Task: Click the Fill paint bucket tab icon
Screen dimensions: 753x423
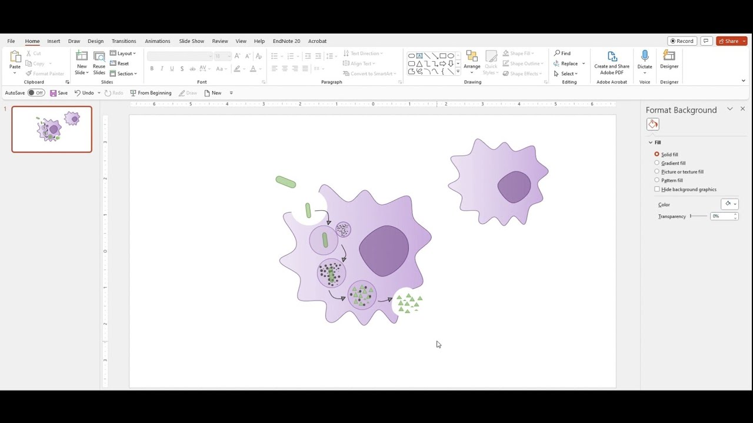Action: tap(652, 124)
